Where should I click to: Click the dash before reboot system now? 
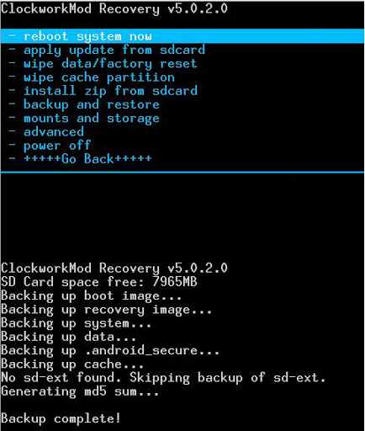(12, 35)
